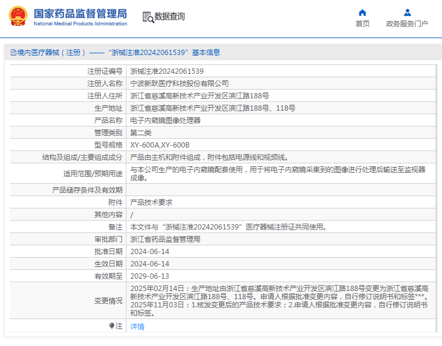Click the slash value in 其他内容
442x346 pixels.
132,215
